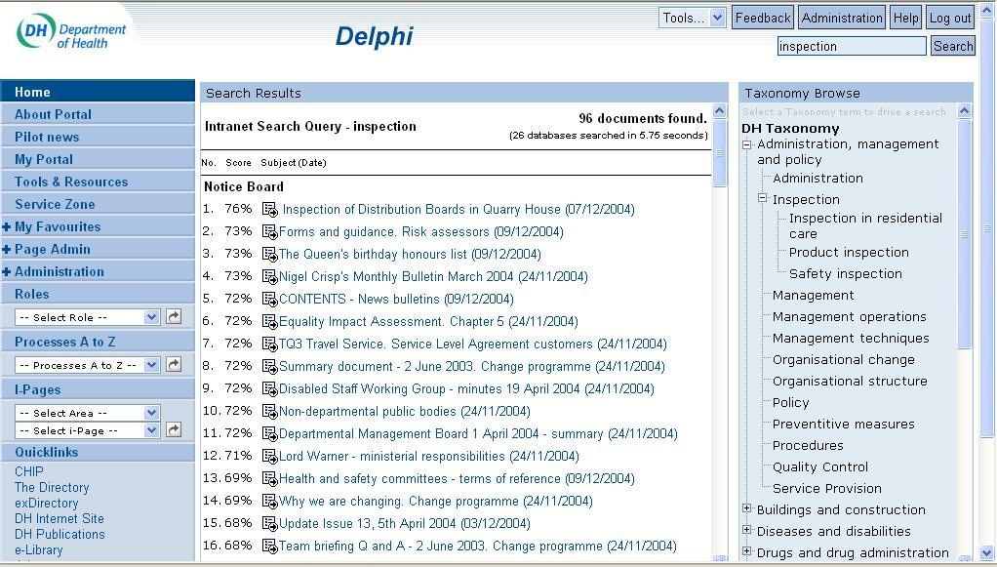Screen dimensions: 997x567
Task: Select Organisational change taxonomy term
Action: coord(844,359)
